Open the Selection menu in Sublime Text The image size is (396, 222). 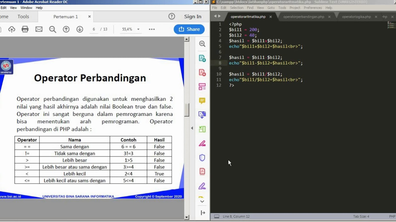click(237, 8)
